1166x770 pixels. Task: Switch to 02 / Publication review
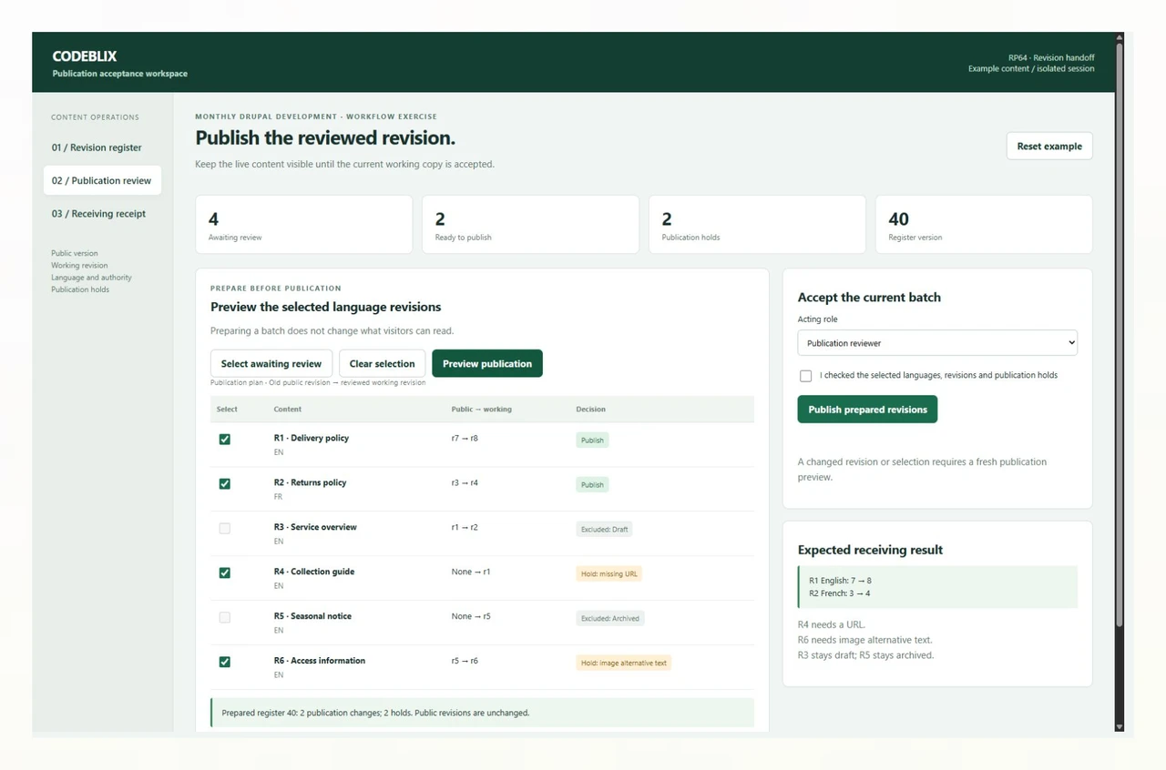click(x=102, y=180)
